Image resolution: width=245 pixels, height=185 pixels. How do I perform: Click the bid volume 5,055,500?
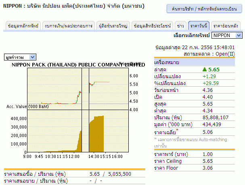(x=119, y=174)
